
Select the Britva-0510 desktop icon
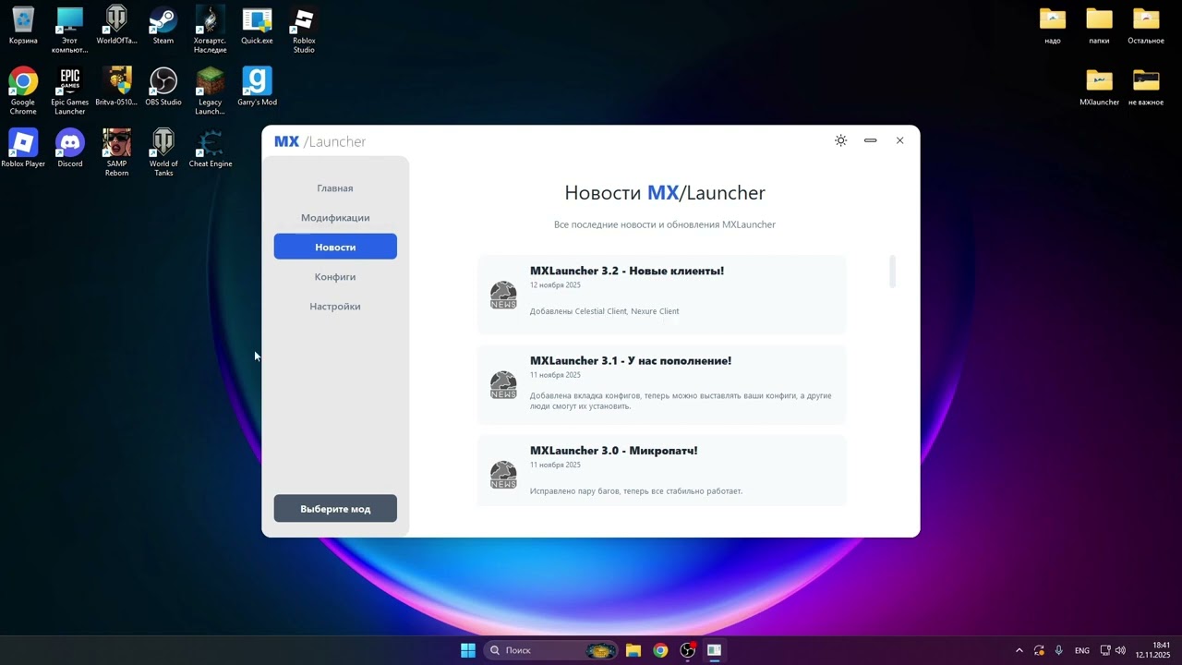click(116, 87)
